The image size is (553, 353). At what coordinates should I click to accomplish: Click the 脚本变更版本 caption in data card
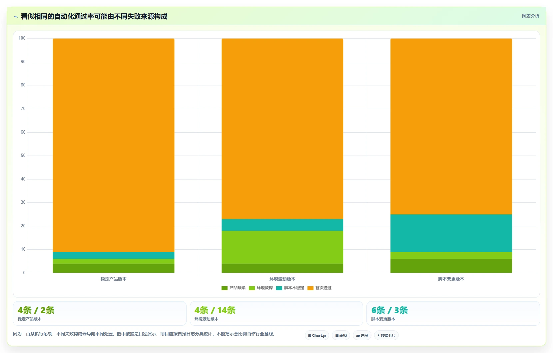(x=383, y=319)
